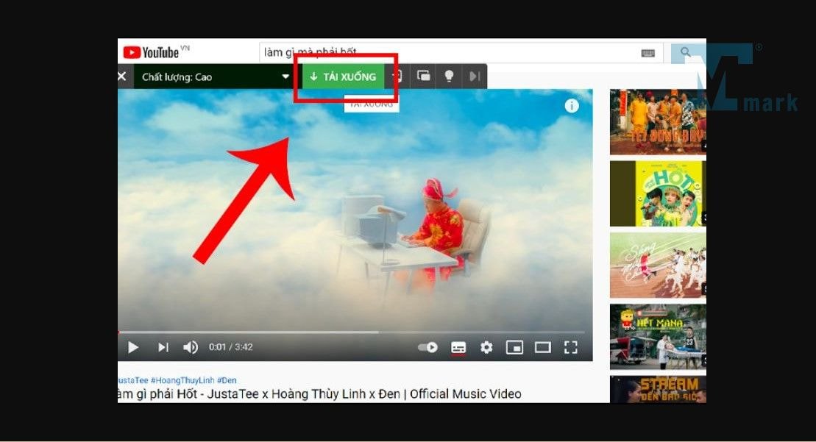Viewport: 816px width, 442px height.
Task: Close the download toolbar with the X
Action: point(122,76)
